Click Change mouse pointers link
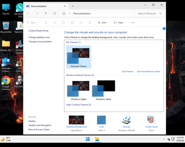 (x=40, y=41)
